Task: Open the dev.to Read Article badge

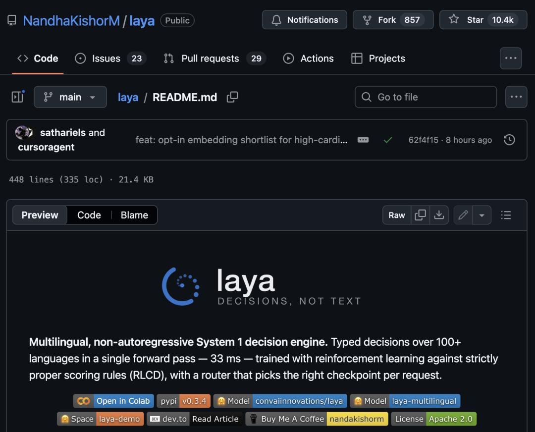Action: coord(195,419)
